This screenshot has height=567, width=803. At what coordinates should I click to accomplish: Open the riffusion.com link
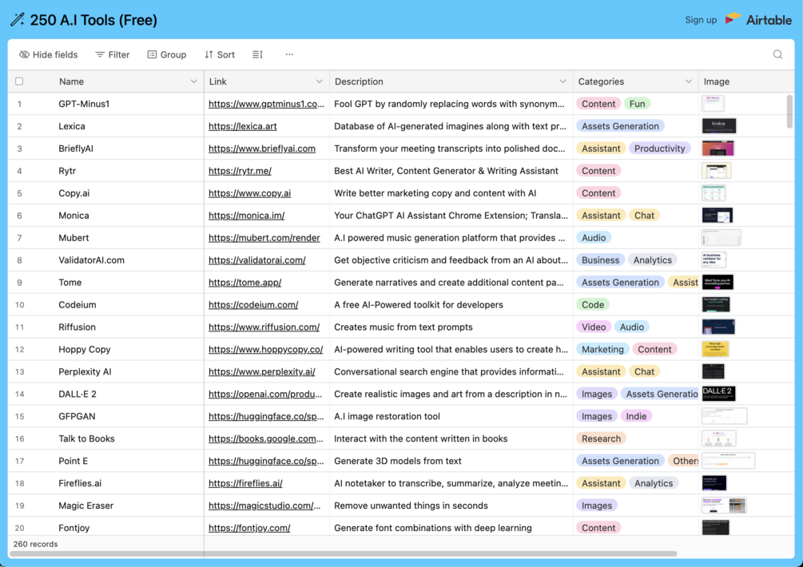pos(264,327)
